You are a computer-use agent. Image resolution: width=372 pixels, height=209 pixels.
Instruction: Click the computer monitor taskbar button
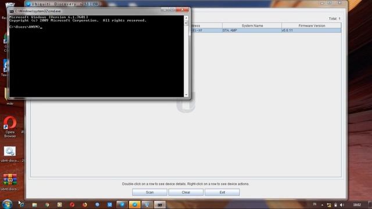(147, 205)
